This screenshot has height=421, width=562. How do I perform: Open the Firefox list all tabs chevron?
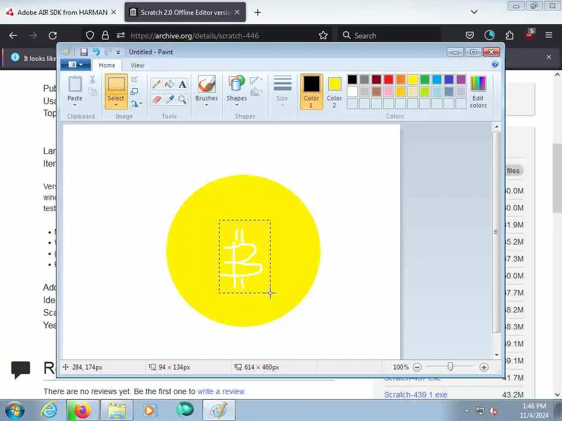point(474,12)
